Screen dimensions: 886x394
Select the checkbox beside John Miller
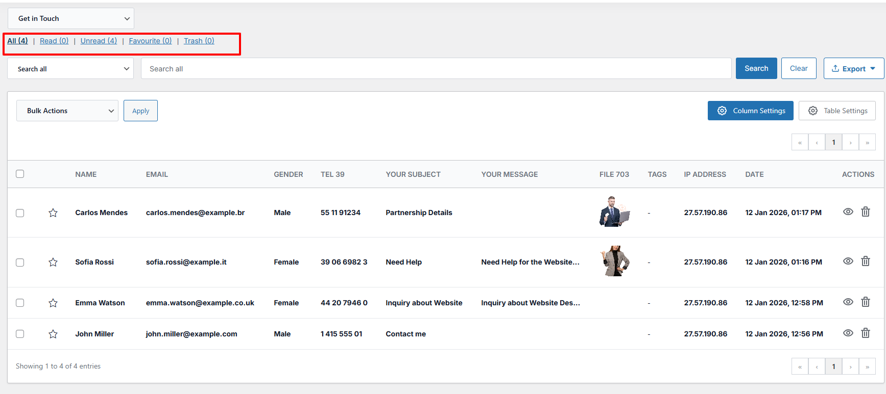(x=20, y=334)
